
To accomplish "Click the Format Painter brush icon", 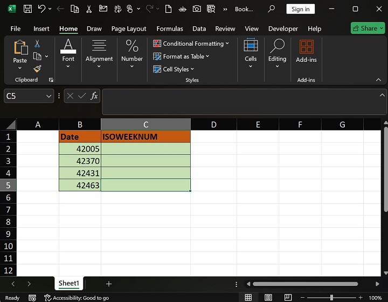I will [37, 69].
